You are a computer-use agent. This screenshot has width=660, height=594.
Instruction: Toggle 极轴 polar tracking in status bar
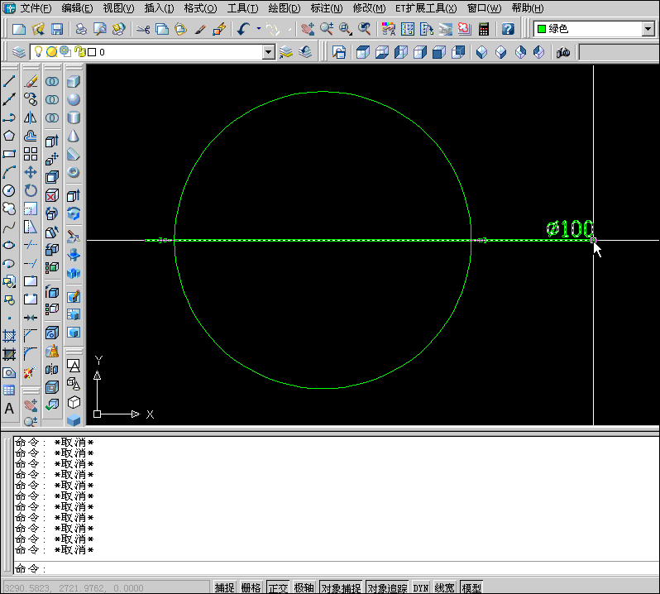304,587
